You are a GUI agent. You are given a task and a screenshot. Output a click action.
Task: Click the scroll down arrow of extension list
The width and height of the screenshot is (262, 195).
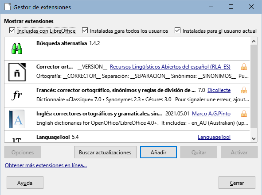tap(254, 138)
